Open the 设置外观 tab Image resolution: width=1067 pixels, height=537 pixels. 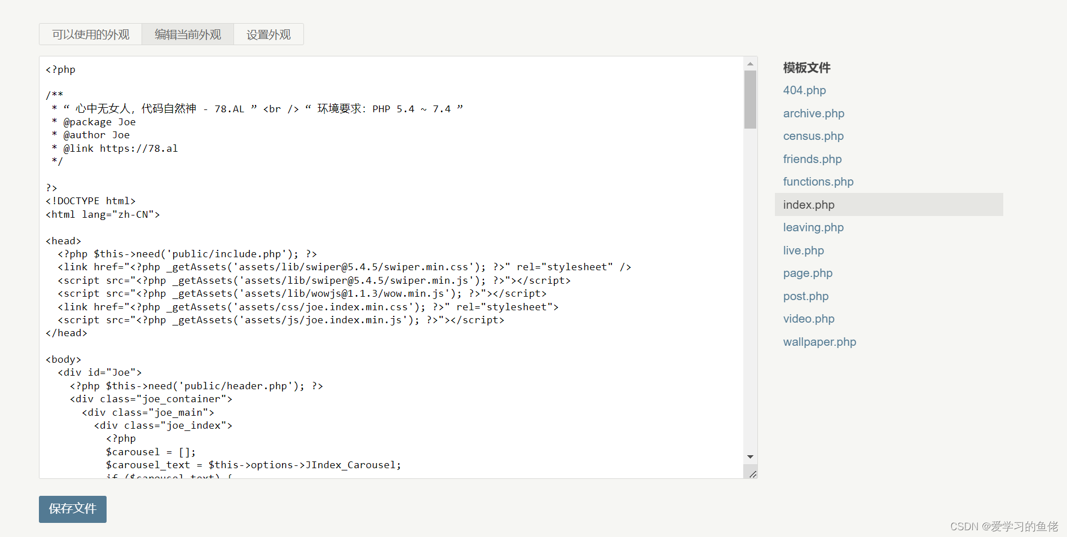click(268, 34)
